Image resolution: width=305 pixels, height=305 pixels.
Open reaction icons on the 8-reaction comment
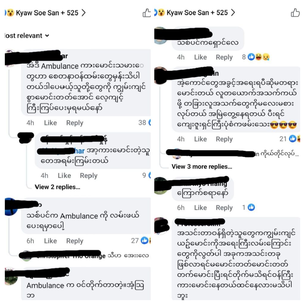tap(259, 57)
